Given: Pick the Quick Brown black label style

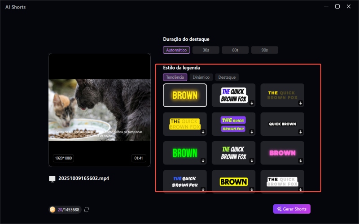Looking at the screenshot, I should (x=282, y=124).
